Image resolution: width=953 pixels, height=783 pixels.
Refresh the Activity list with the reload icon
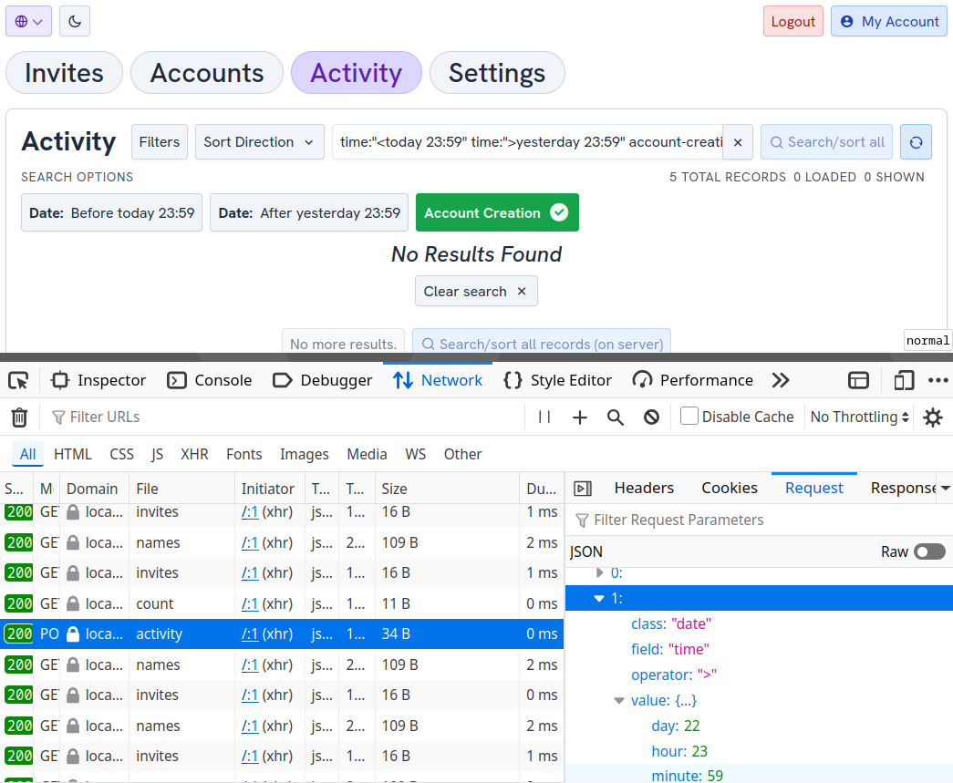tap(916, 141)
